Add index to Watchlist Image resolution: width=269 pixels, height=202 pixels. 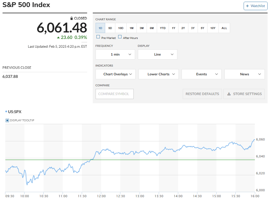click(x=255, y=6)
